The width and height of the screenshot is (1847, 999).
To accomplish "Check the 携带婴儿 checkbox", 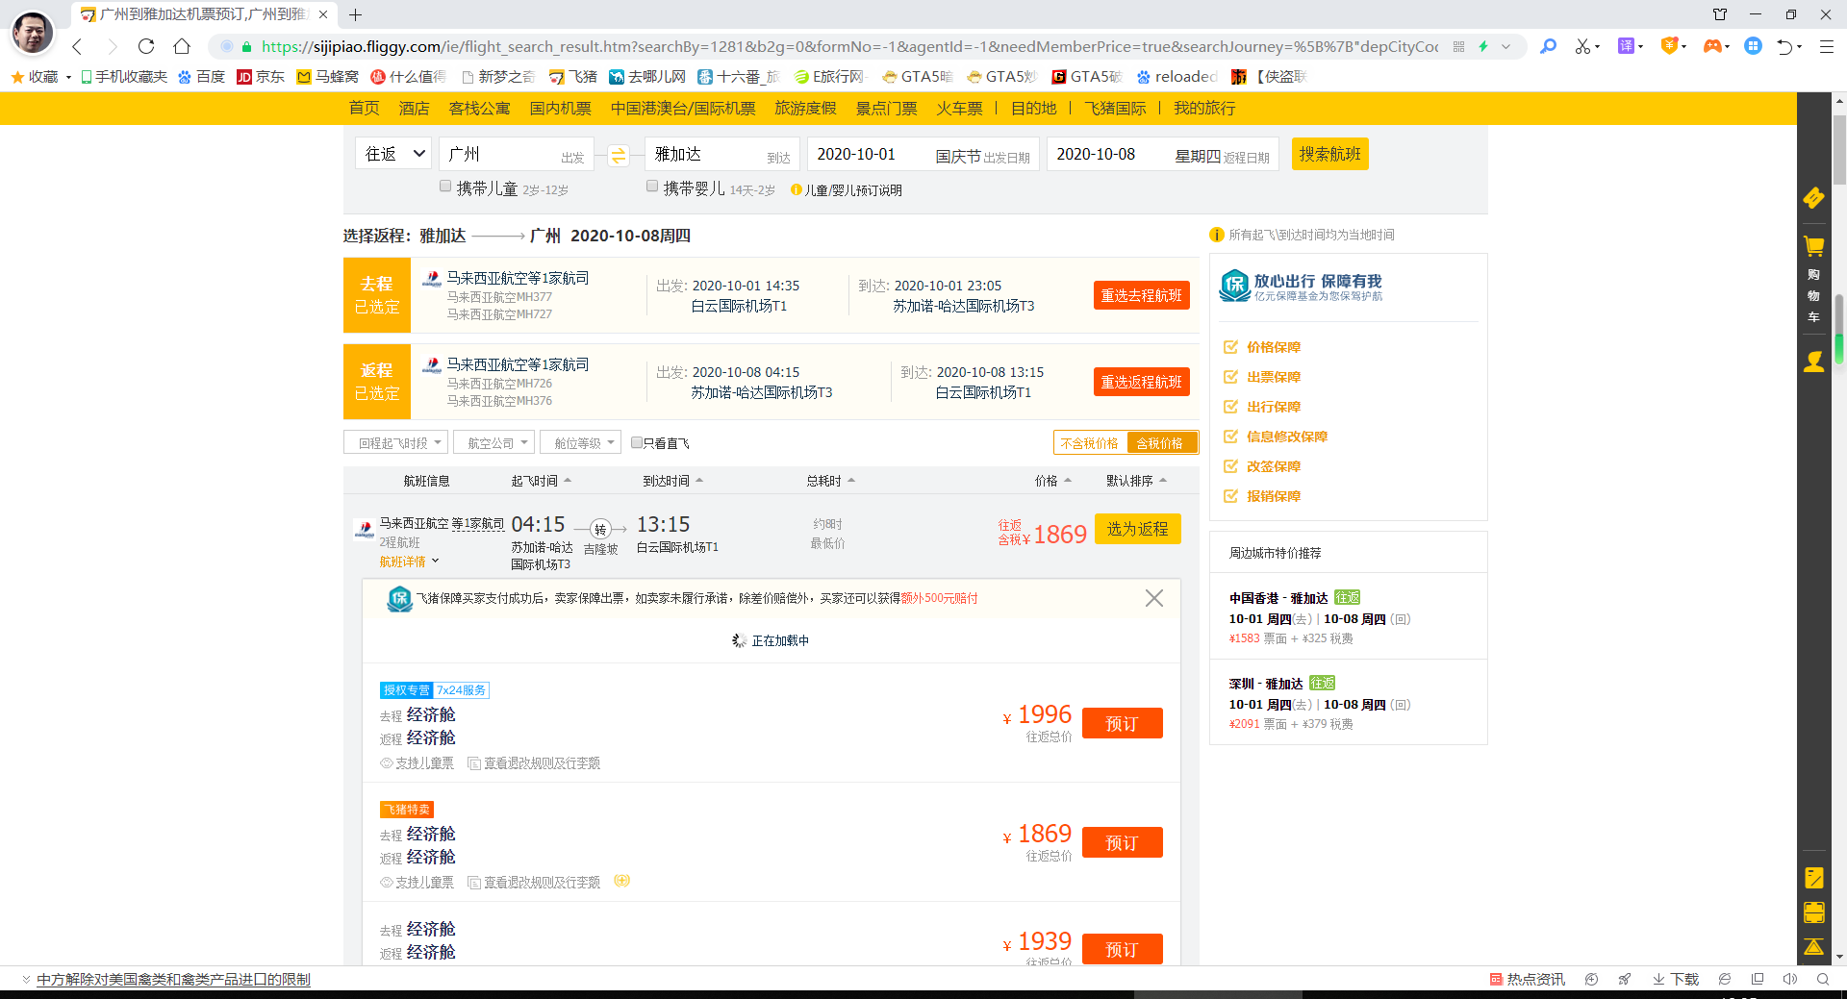I will click(x=652, y=187).
